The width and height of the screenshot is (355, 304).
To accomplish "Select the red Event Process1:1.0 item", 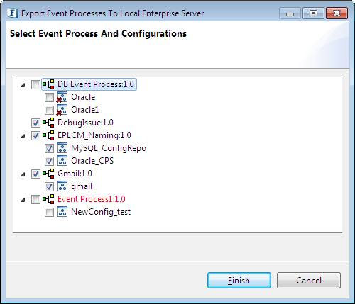I will tap(92, 199).
